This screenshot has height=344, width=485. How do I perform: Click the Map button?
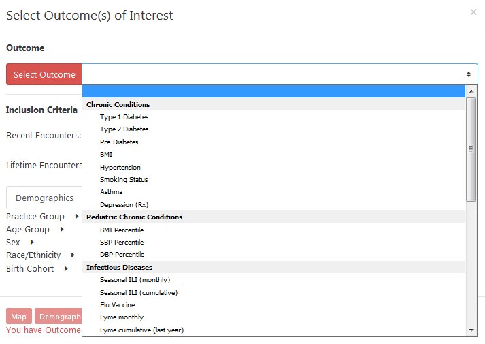[x=19, y=316]
